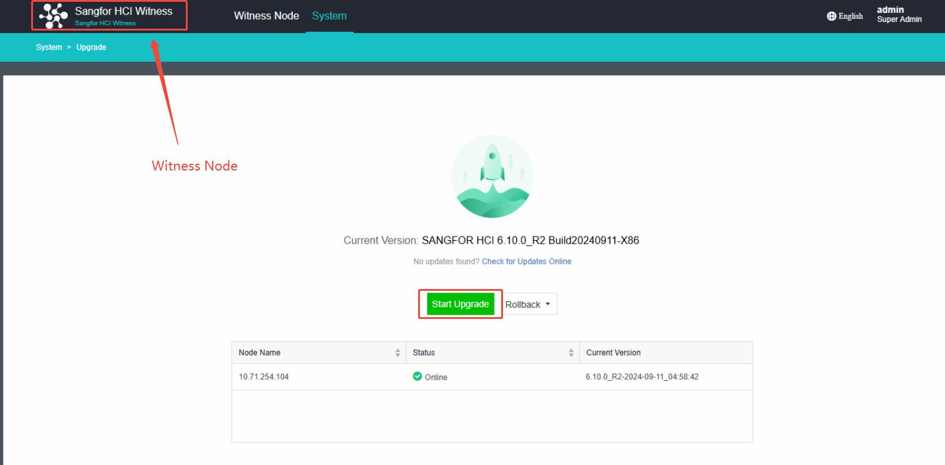945x465 pixels.
Task: Open the Witness Node tab
Action: 267,16
